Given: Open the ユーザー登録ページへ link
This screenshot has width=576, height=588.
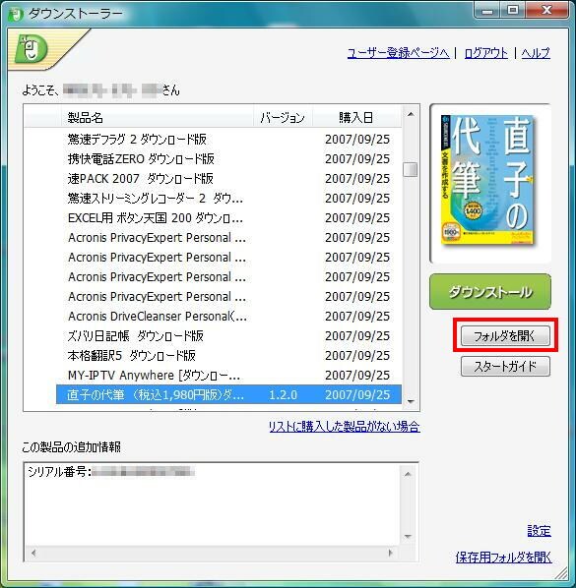Looking at the screenshot, I should tap(398, 53).
